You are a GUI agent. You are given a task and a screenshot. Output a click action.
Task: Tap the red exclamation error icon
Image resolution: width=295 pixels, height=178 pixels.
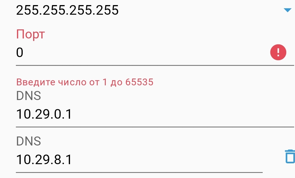click(x=278, y=52)
